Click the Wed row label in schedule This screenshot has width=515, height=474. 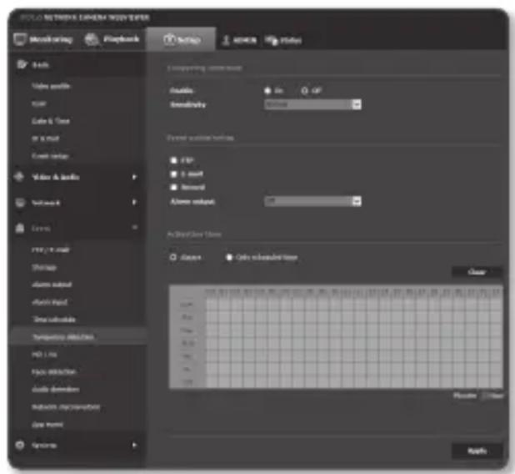[x=187, y=344]
